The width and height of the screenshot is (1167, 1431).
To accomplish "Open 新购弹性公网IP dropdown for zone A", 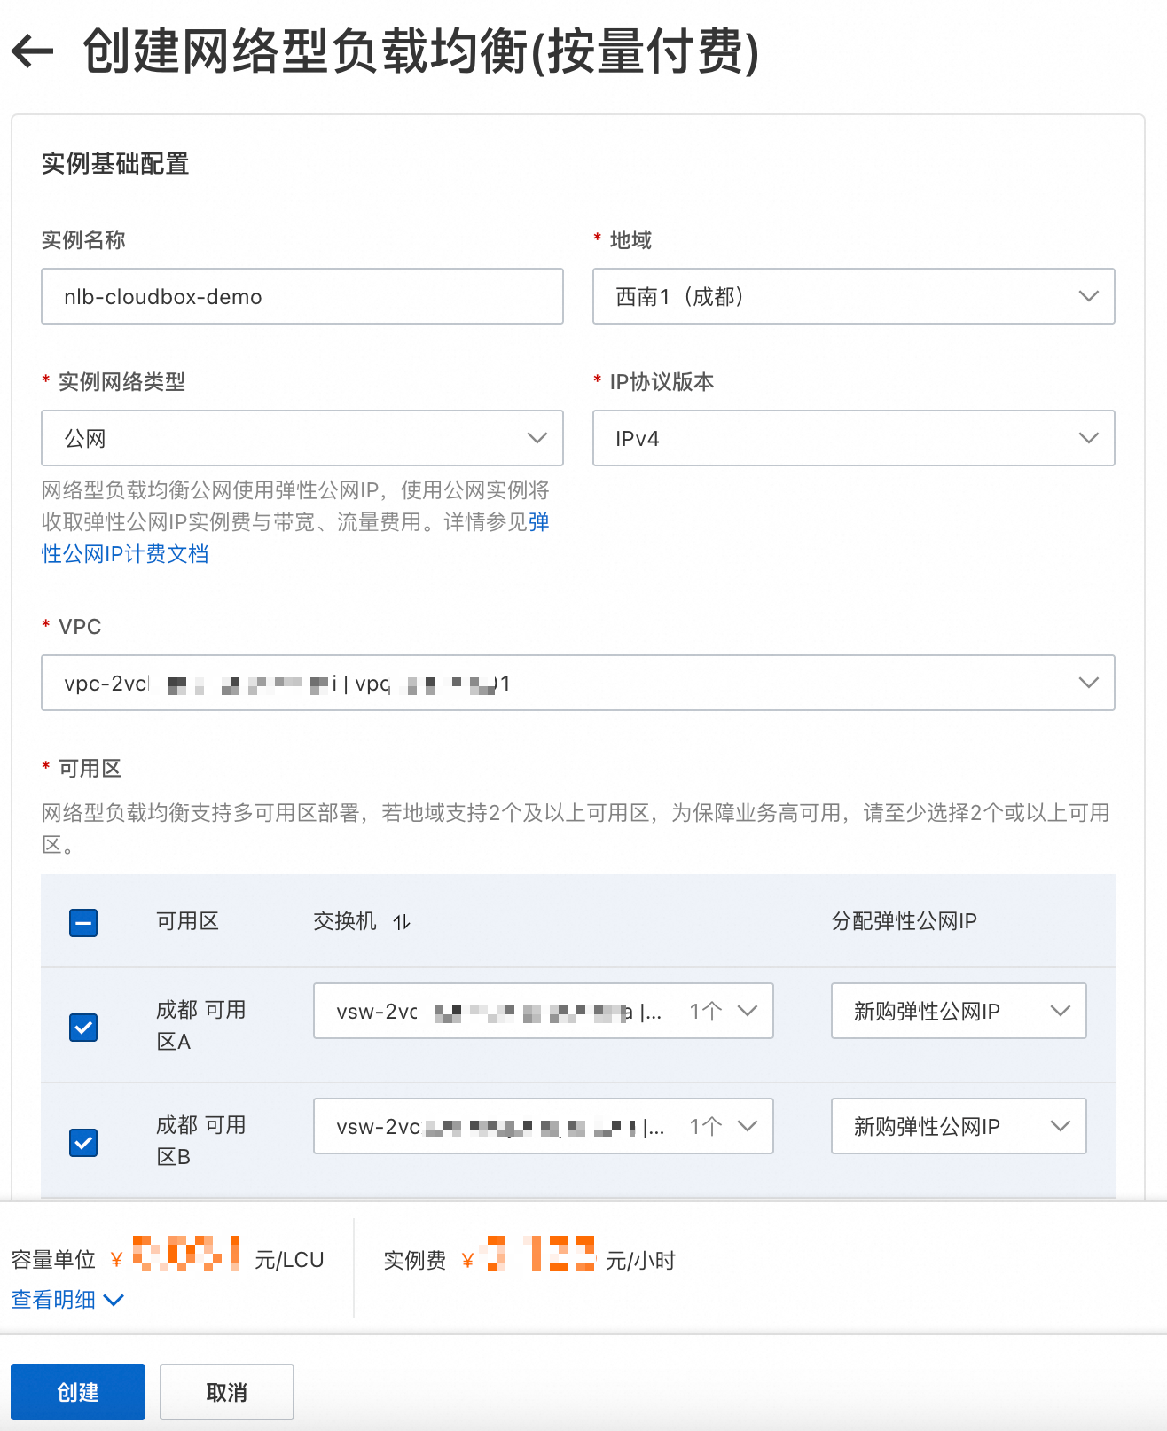I will click(958, 1011).
